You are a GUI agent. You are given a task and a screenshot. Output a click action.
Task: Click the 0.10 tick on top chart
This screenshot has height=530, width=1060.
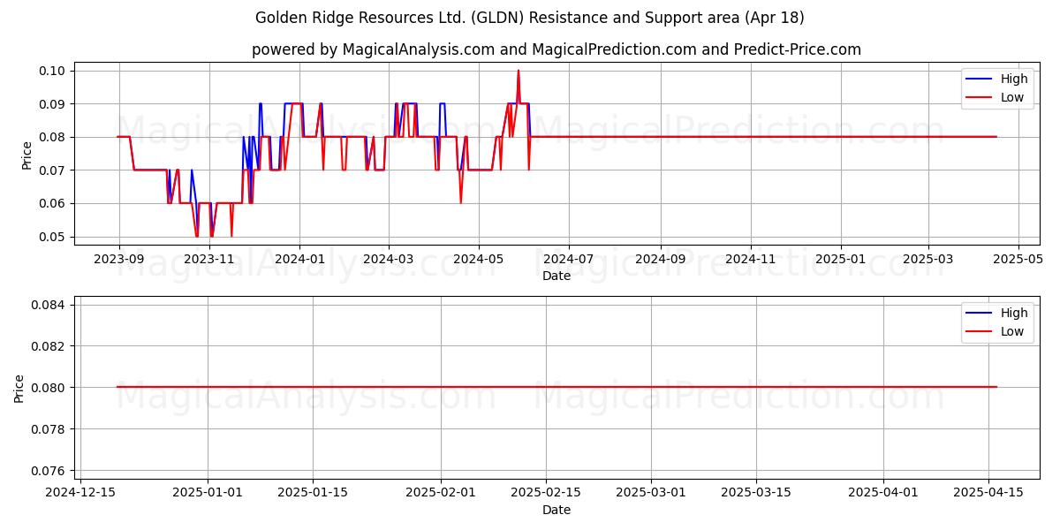point(54,71)
